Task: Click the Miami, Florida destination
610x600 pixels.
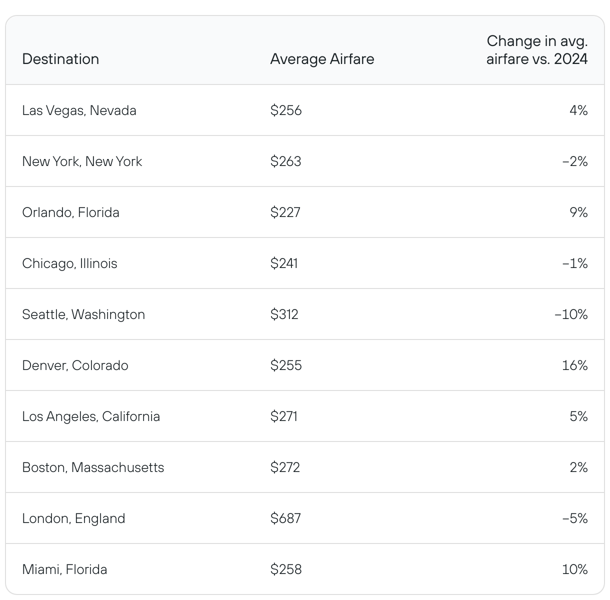Action: [64, 569]
